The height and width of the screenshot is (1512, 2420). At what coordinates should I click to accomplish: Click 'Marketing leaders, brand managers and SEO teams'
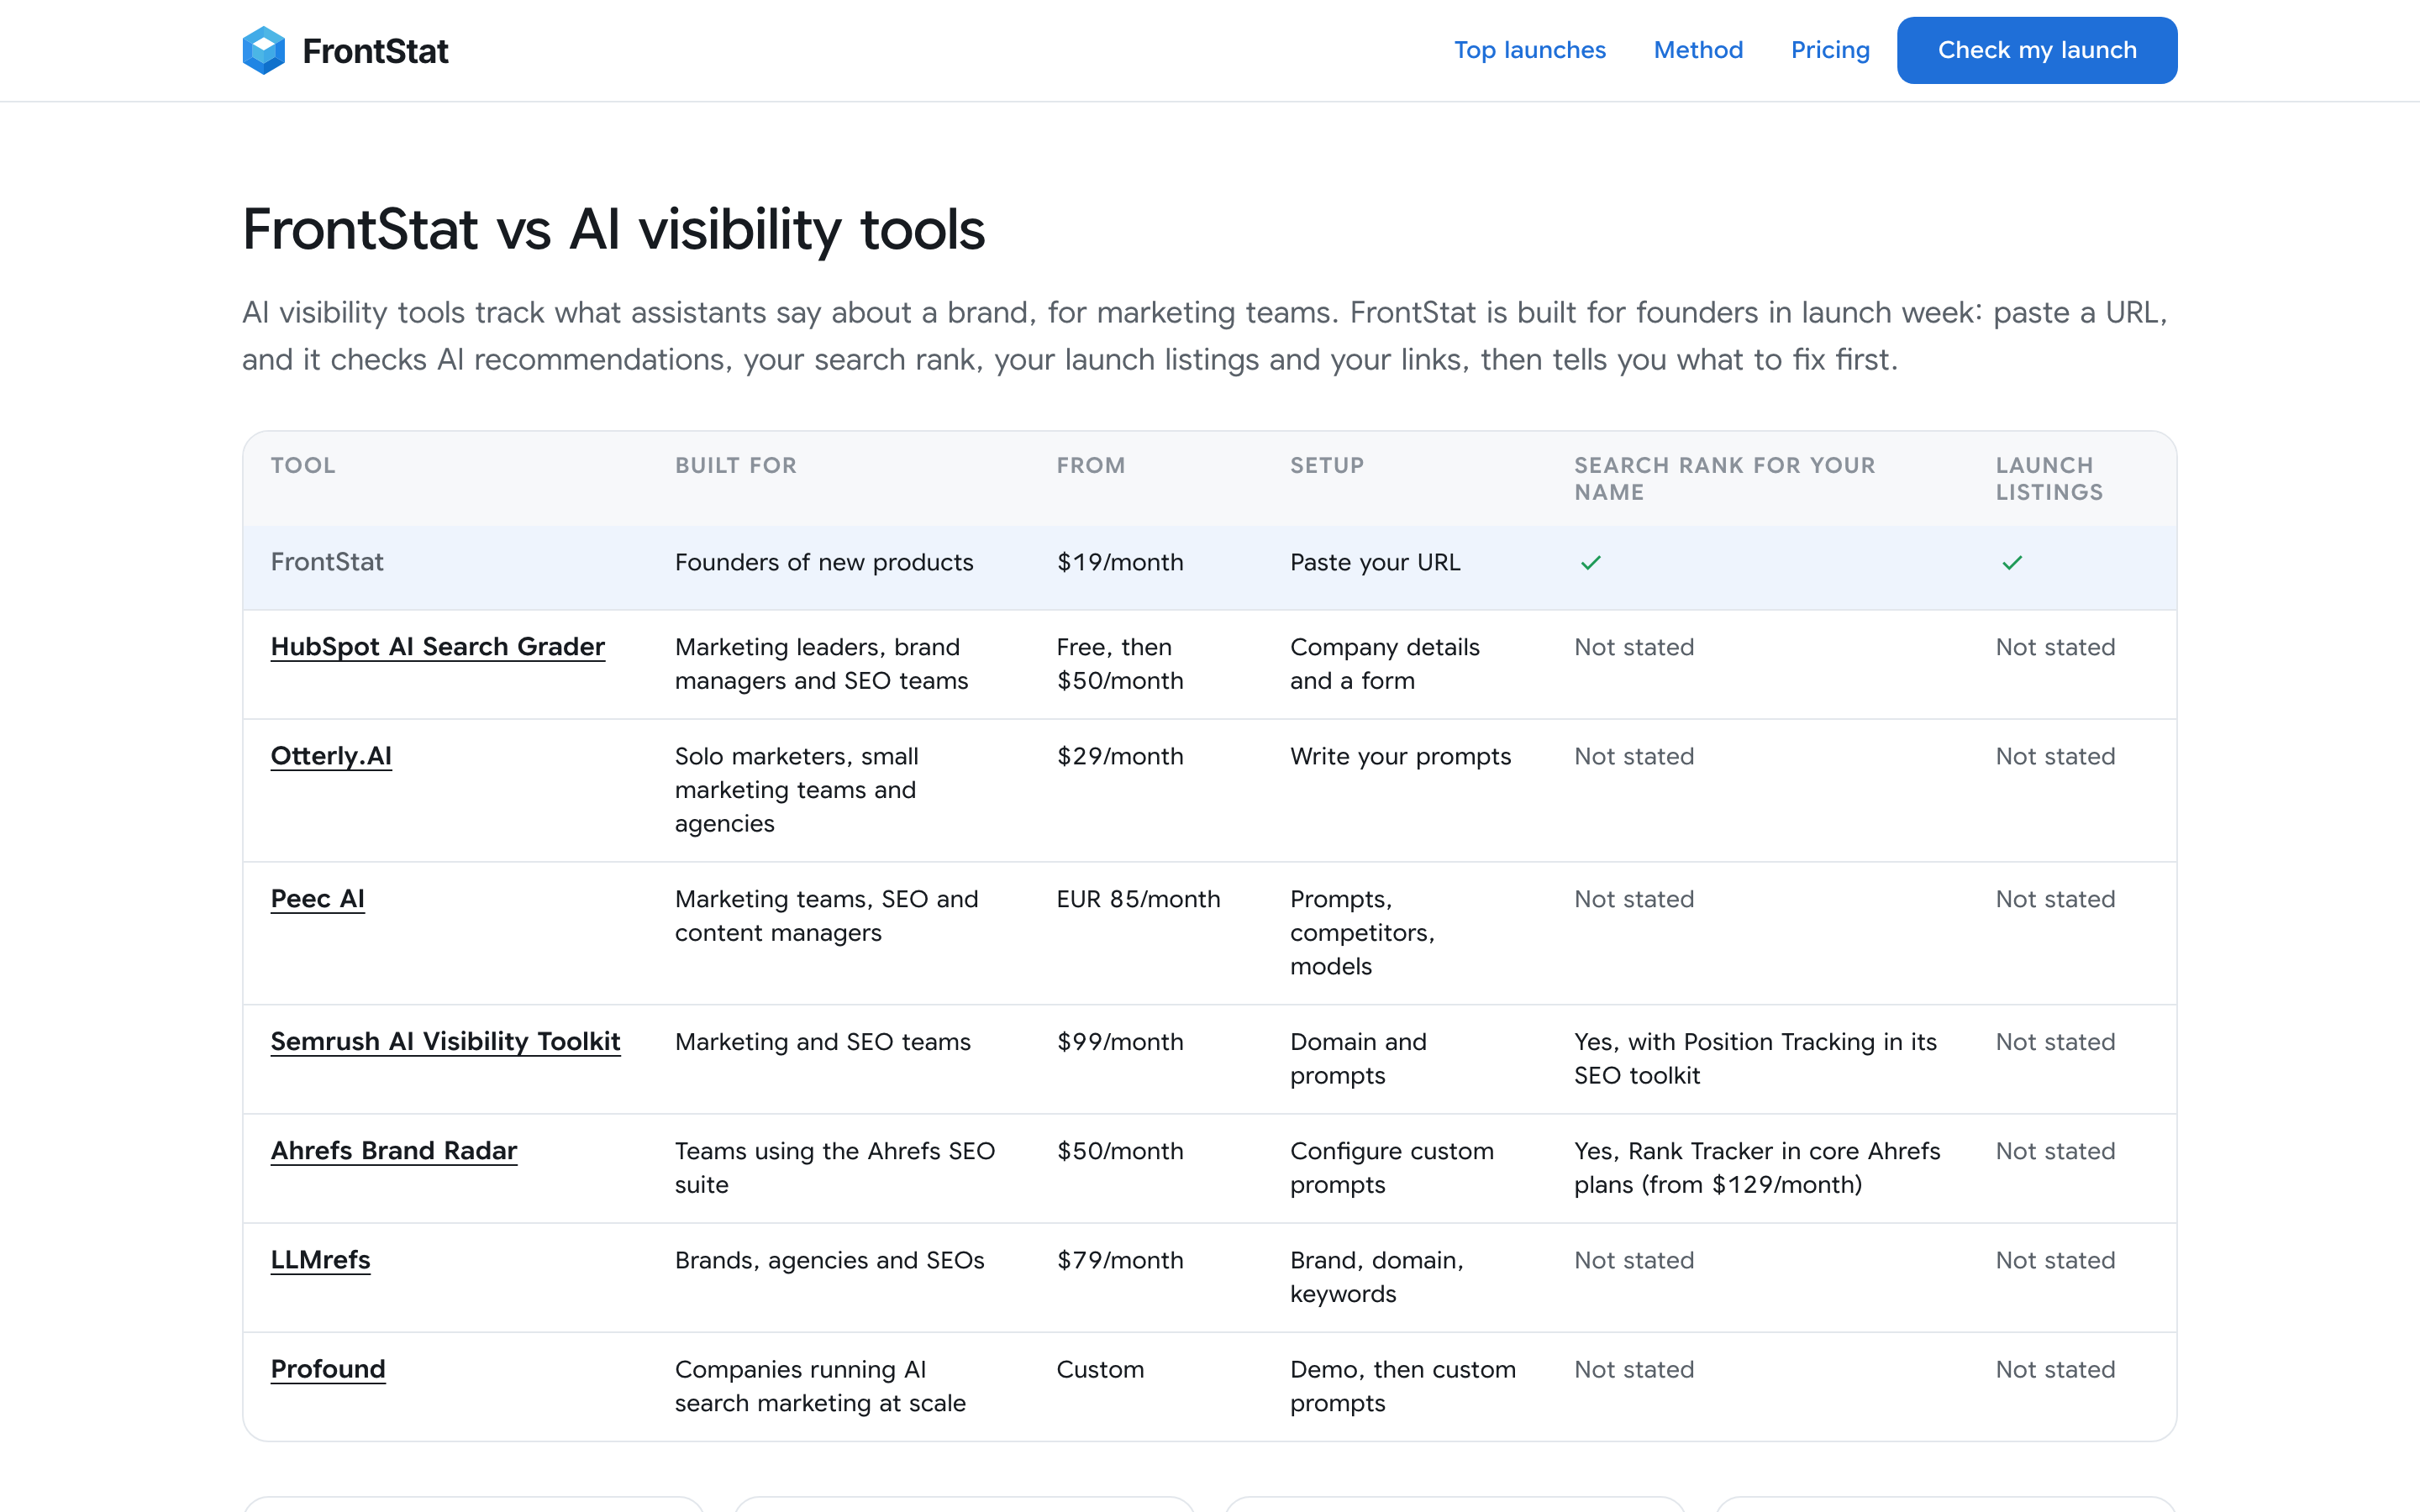pyautogui.click(x=822, y=664)
